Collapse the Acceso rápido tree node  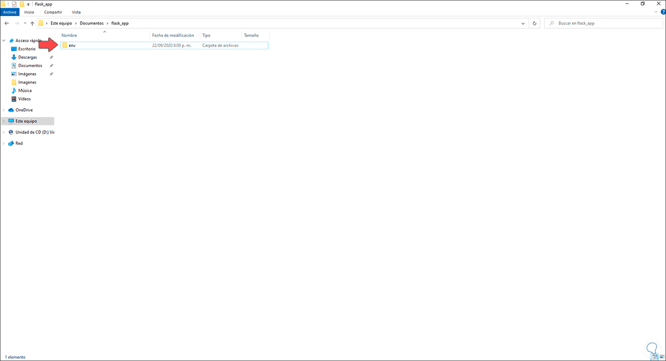[4, 40]
